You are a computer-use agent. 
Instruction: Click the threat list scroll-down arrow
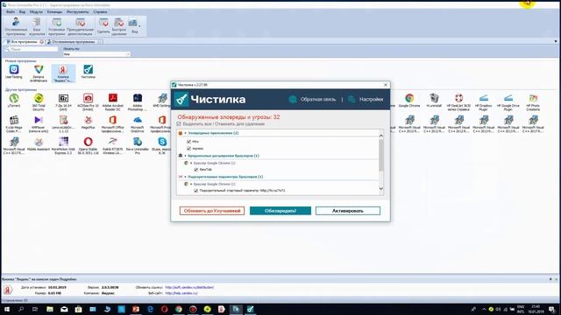(x=381, y=189)
